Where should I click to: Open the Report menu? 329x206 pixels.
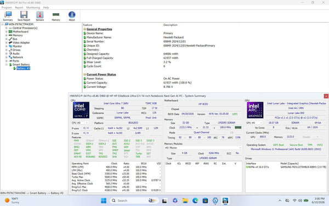point(19,8)
